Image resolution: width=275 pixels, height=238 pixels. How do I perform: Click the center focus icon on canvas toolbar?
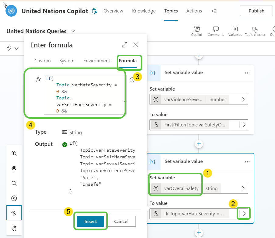[14, 168]
